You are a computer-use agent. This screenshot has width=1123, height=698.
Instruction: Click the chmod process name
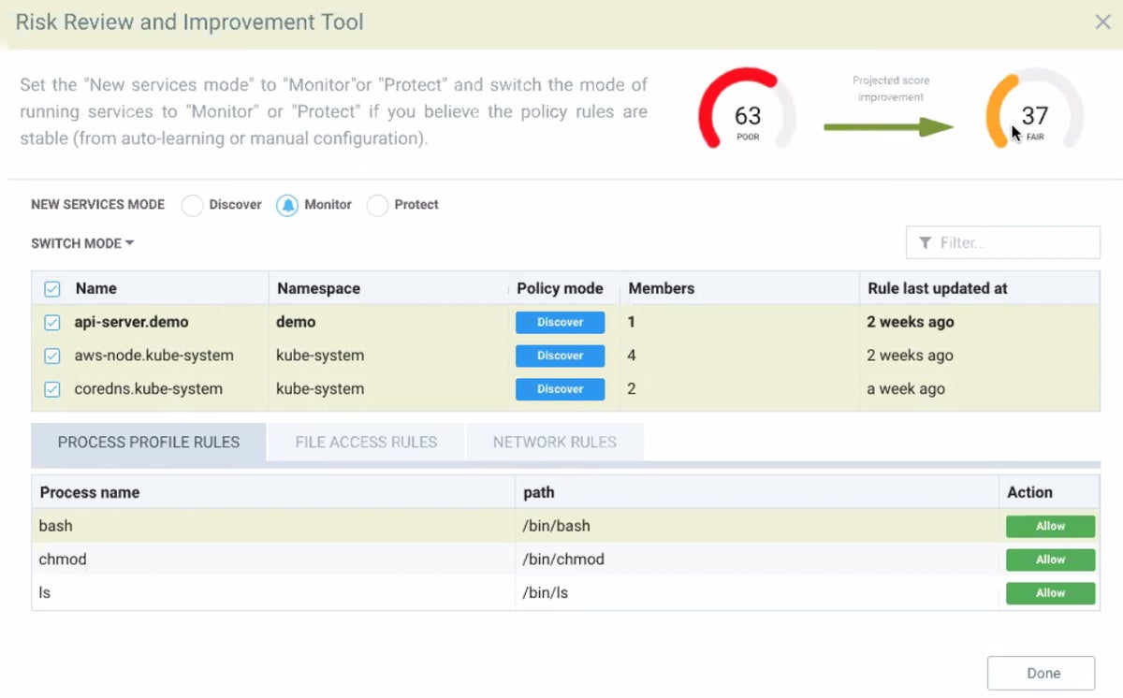pos(63,560)
